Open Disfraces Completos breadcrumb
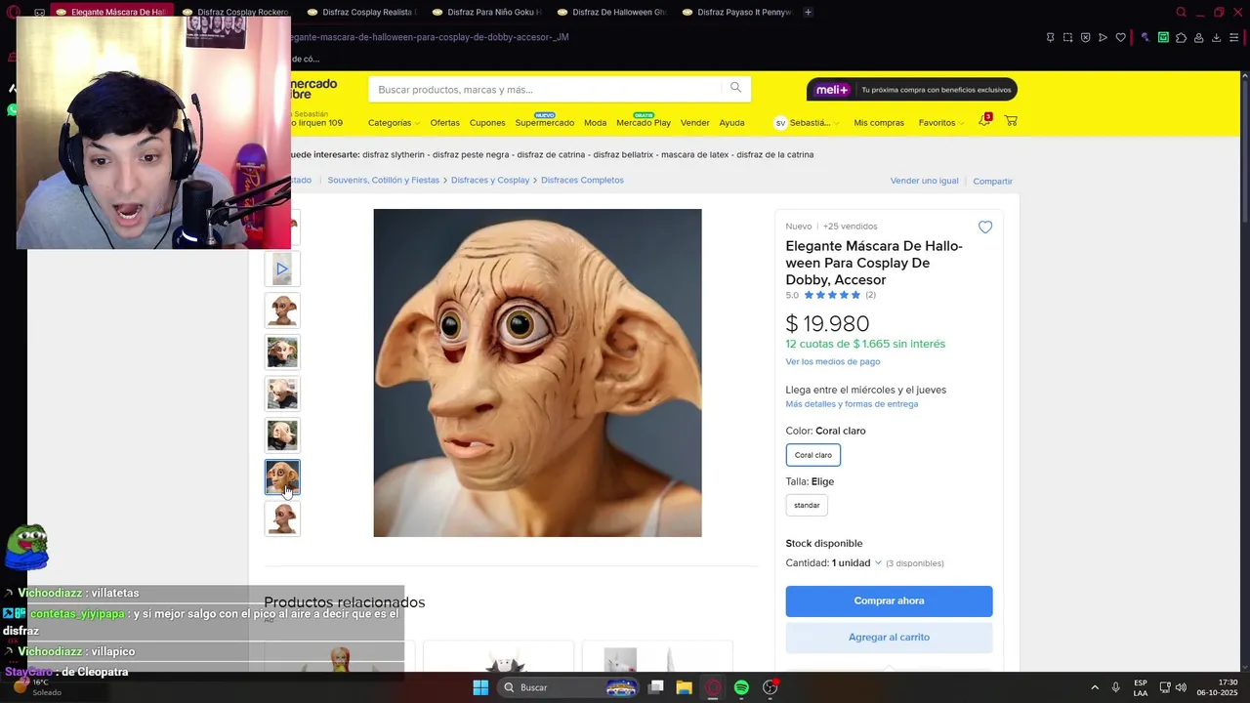1250x703 pixels. (x=582, y=180)
